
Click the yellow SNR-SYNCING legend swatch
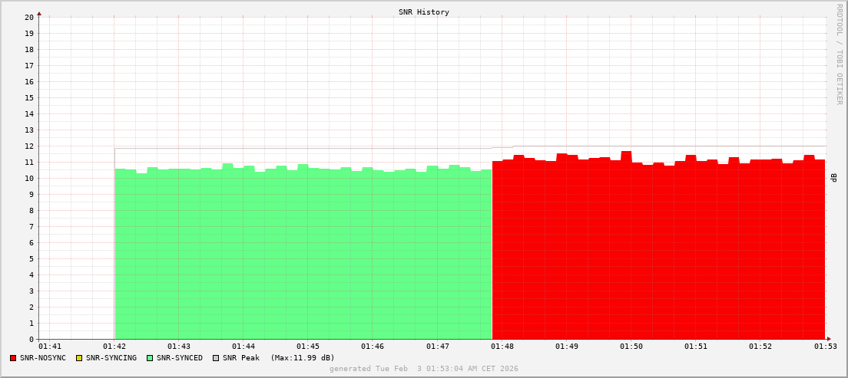79,358
